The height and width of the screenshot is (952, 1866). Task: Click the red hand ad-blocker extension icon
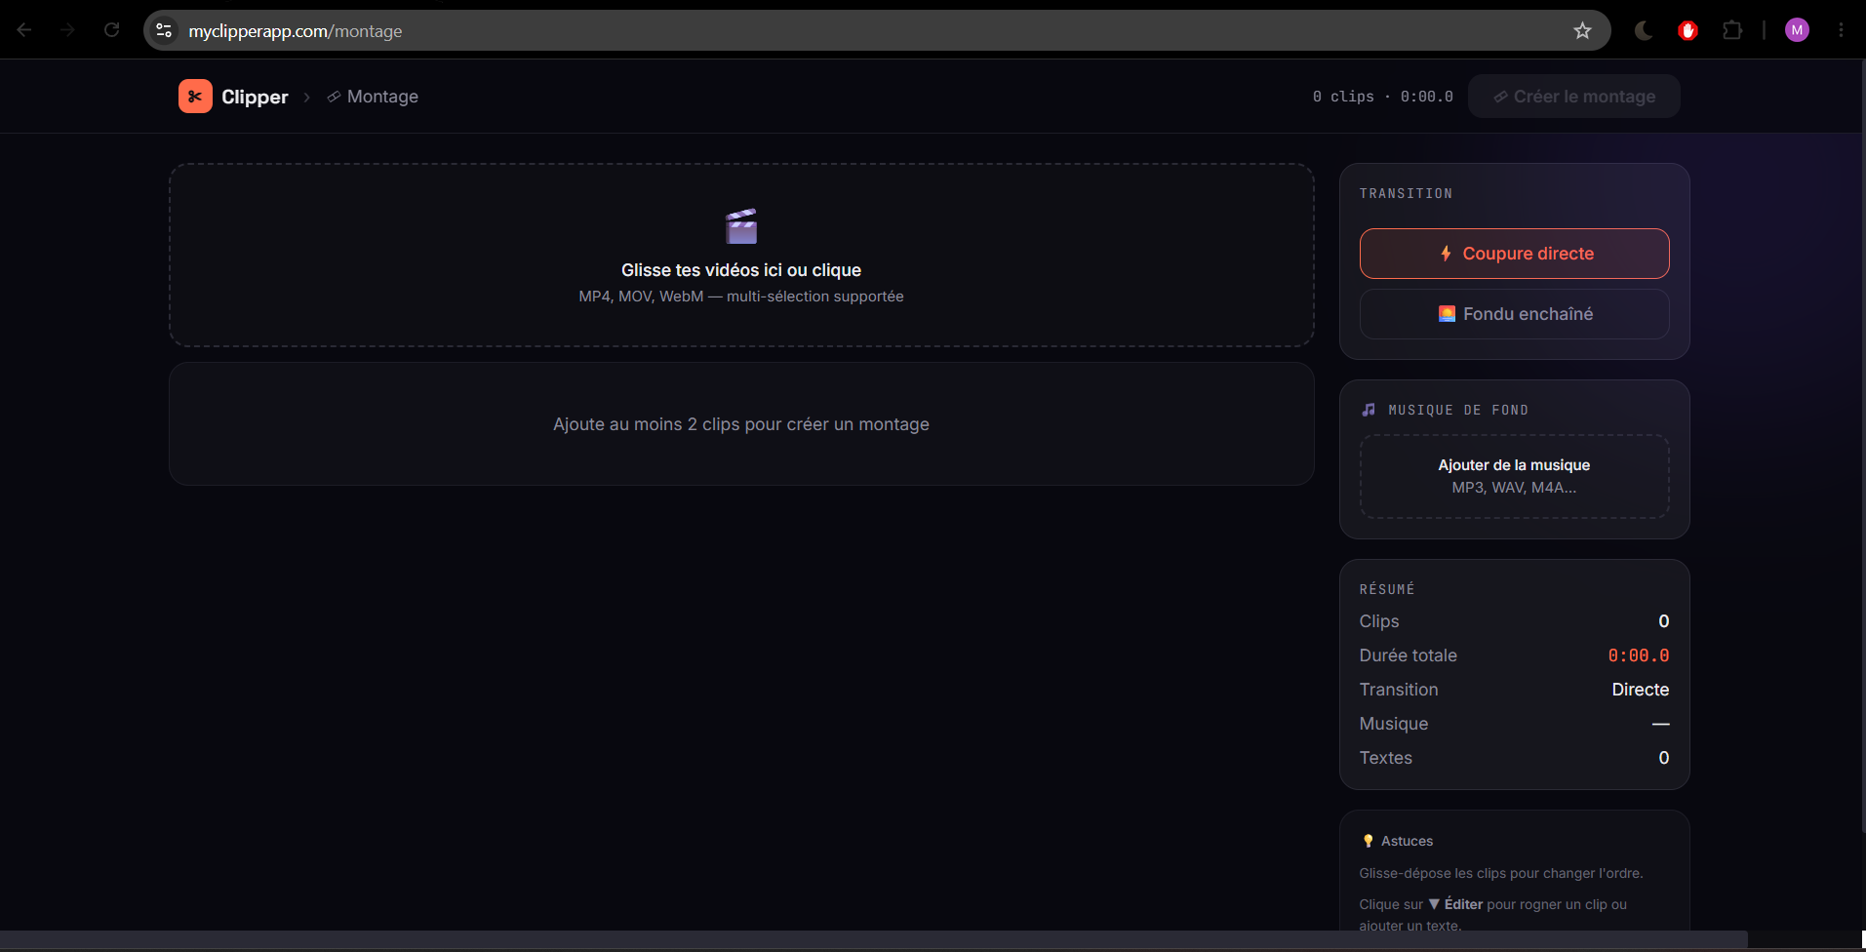[x=1688, y=30]
